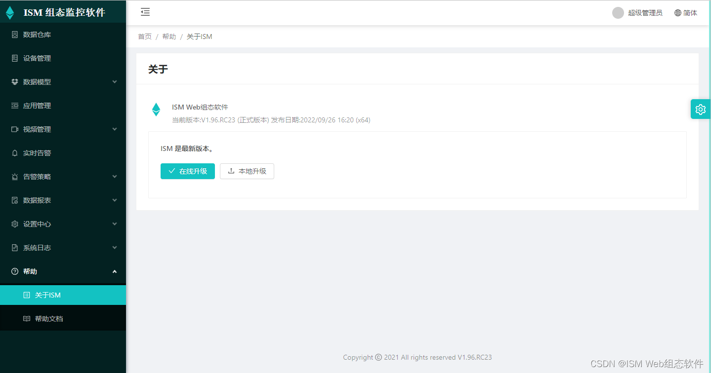Open the floating gear settings panel on the right
The image size is (711, 373).
[x=700, y=109]
